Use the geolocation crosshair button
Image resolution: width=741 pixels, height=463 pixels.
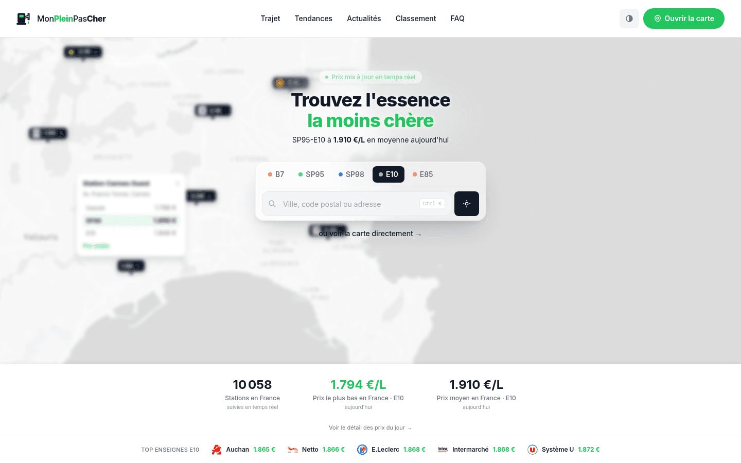pyautogui.click(x=467, y=204)
